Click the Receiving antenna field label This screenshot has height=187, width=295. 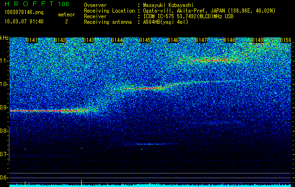(108, 22)
